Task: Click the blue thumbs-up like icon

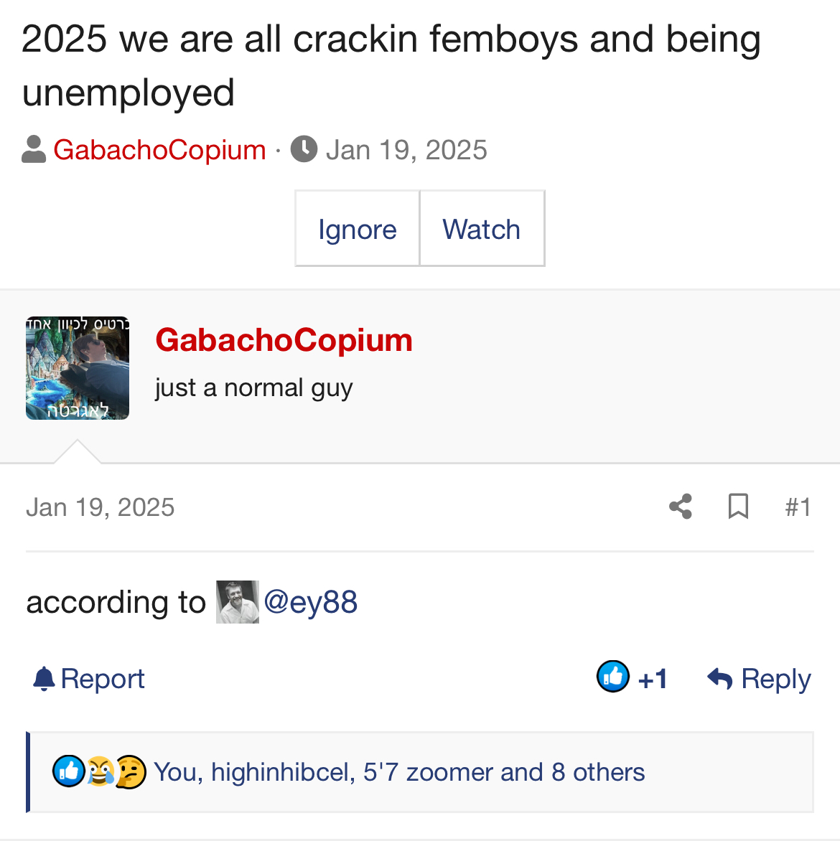Action: 613,676
